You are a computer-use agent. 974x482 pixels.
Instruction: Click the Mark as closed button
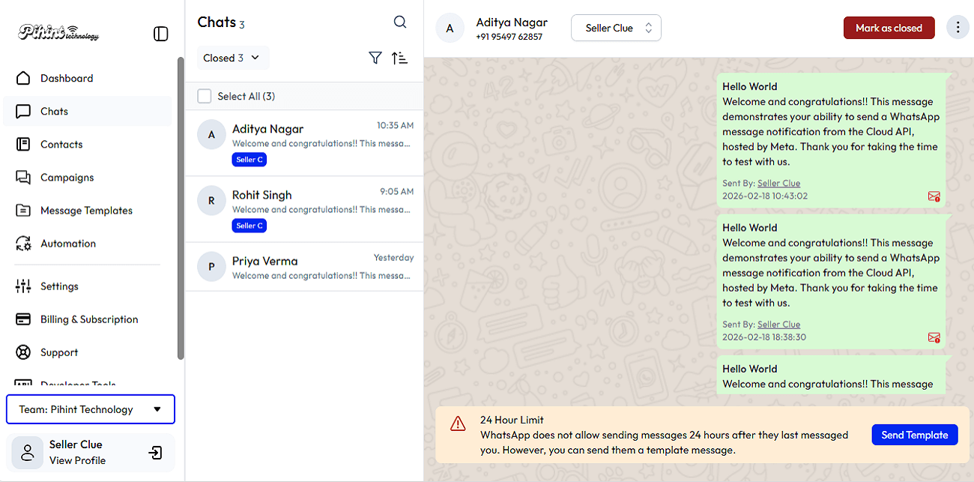pyautogui.click(x=889, y=28)
